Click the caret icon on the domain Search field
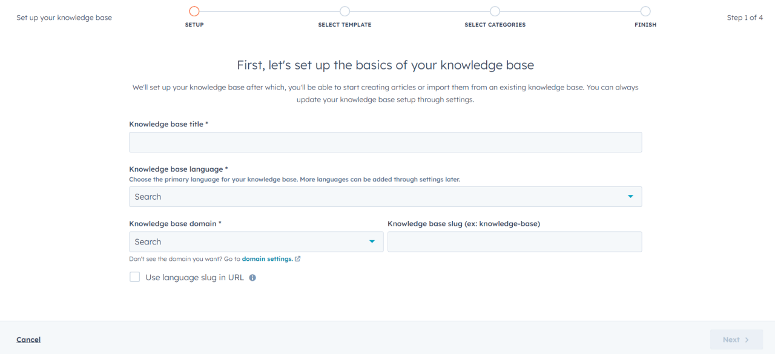The height and width of the screenshot is (354, 775). pos(372,241)
